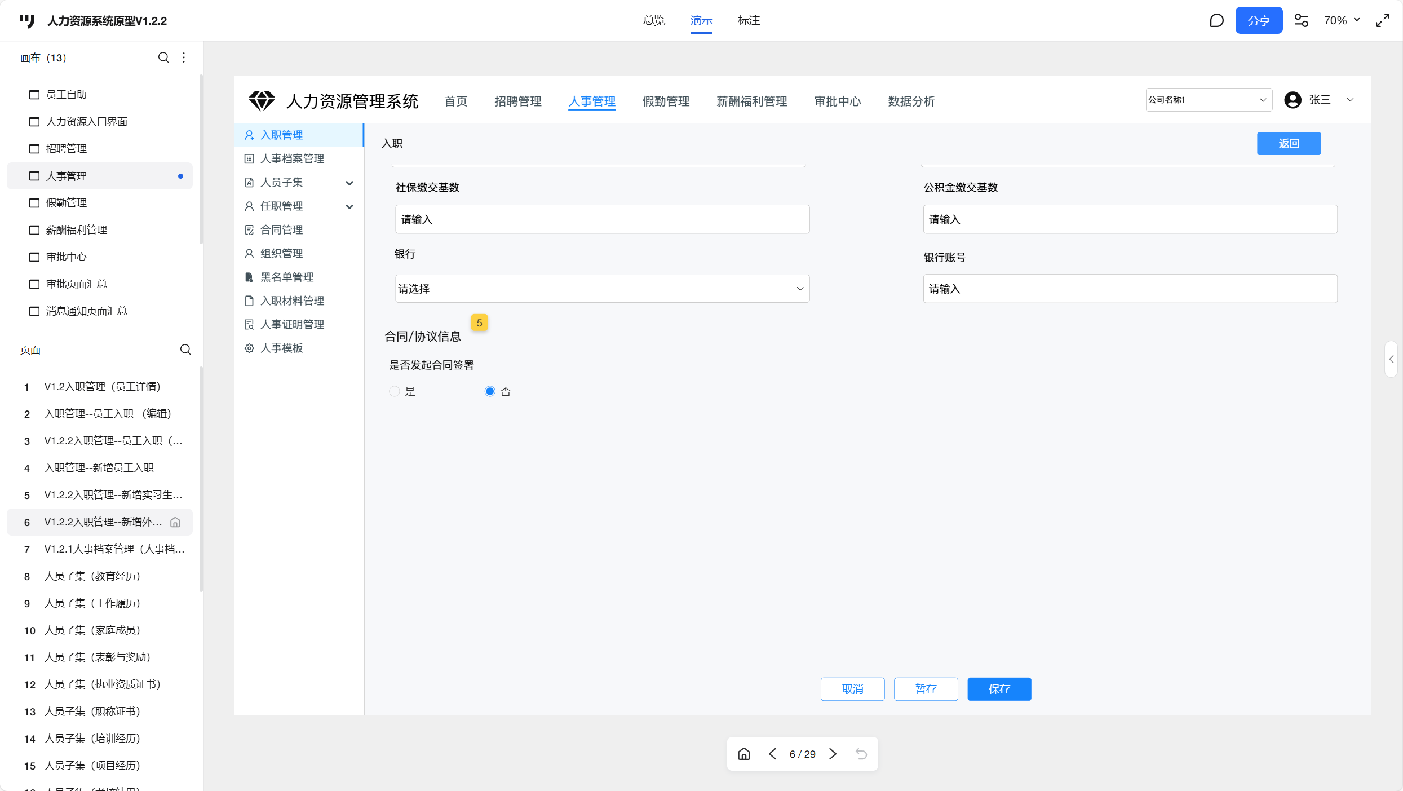1403x791 pixels.
Task: Open the 70% zoom level dropdown
Action: 1342,21
